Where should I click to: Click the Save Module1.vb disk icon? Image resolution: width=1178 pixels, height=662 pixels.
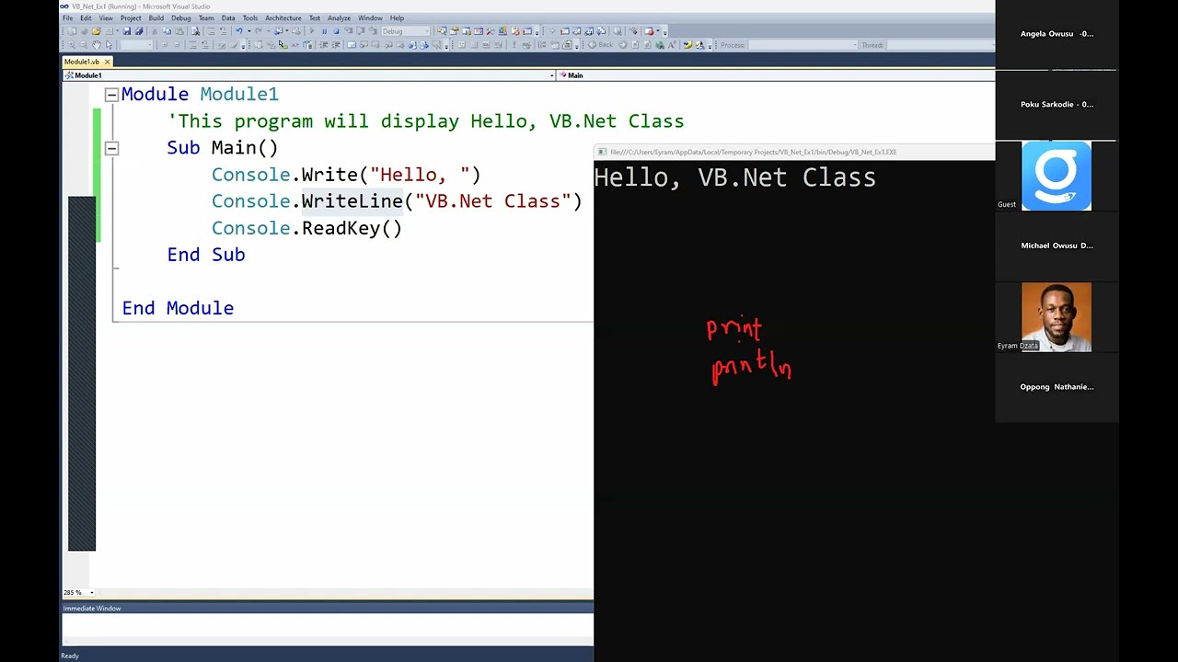(126, 31)
